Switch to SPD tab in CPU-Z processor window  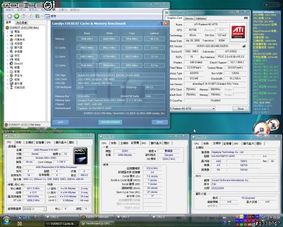click(49, 142)
